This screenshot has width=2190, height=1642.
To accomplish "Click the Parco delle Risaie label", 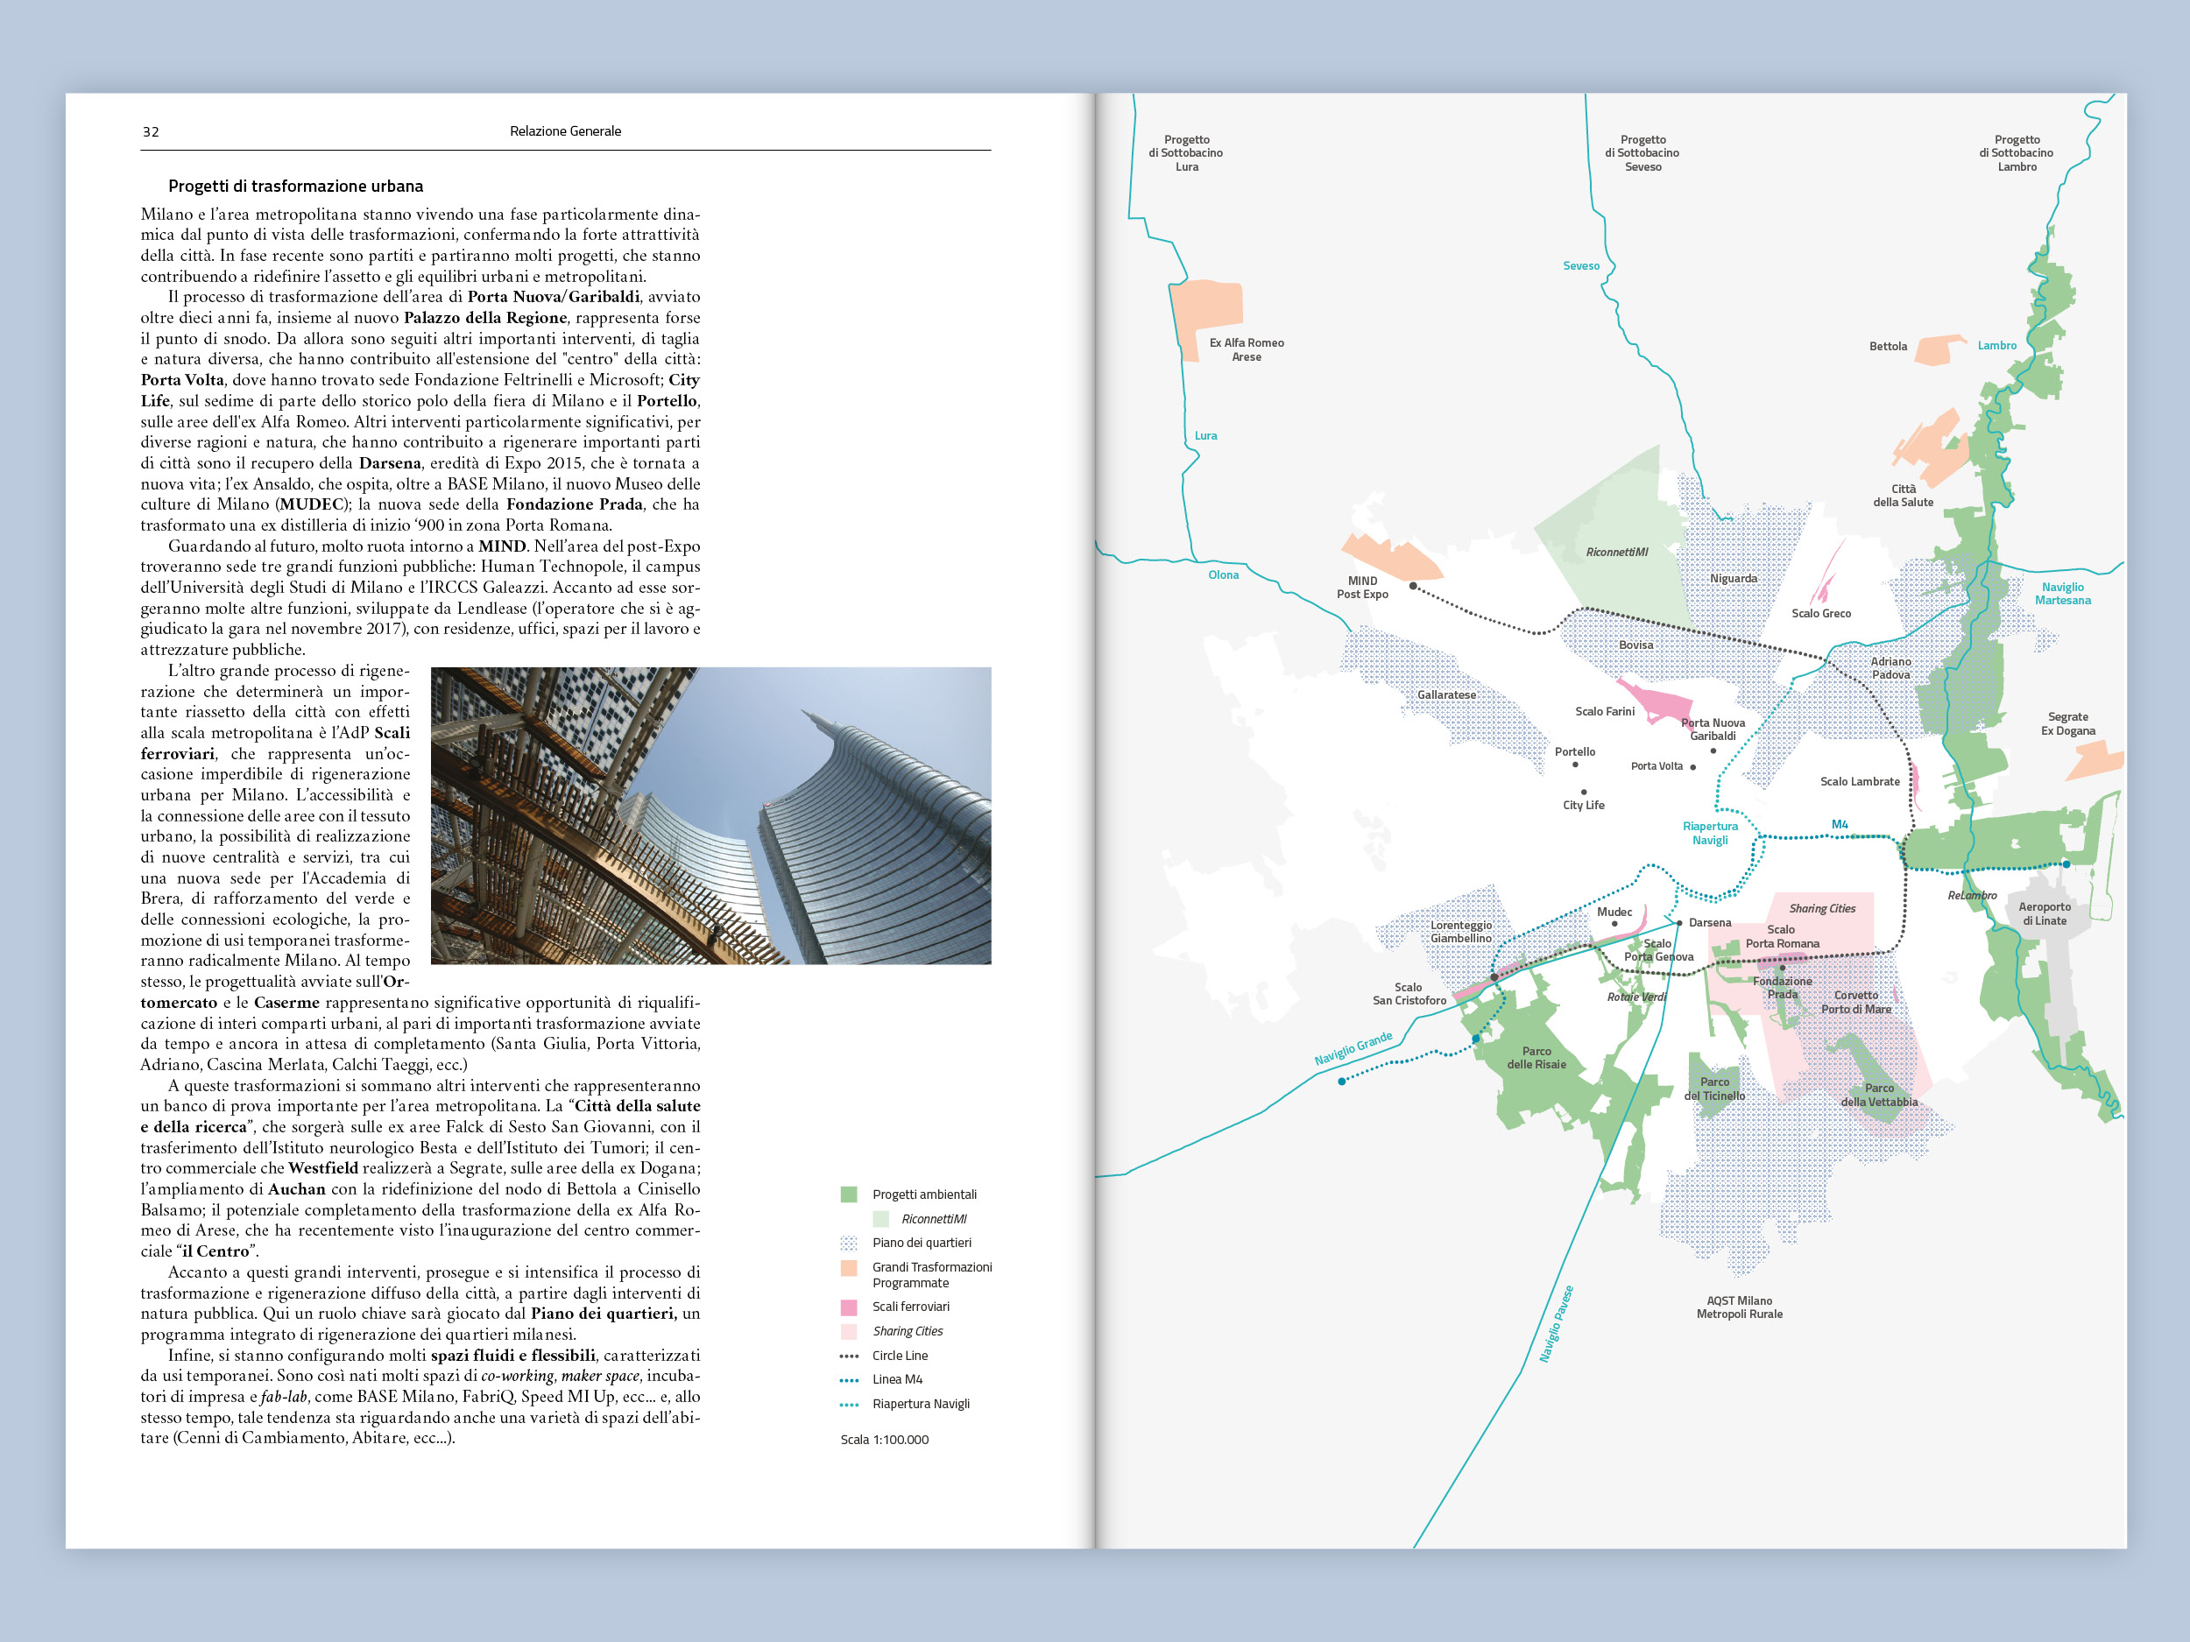I will click(x=1537, y=1058).
